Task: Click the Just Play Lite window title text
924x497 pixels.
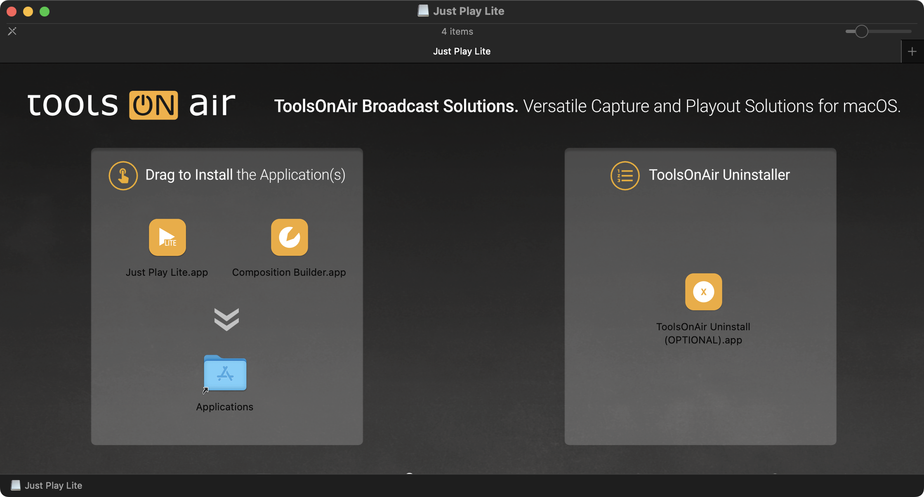Action: (469, 11)
